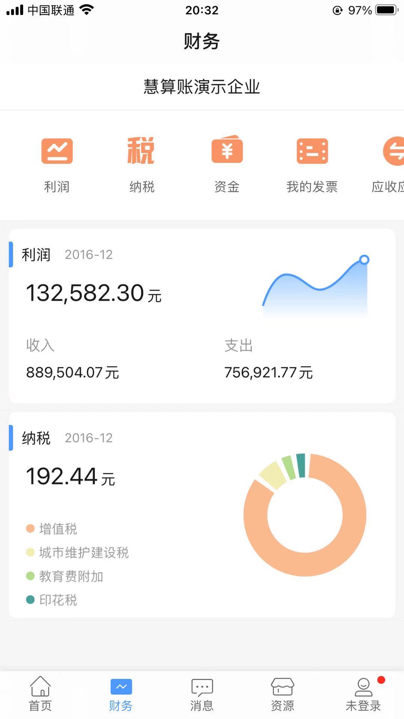The width and height of the screenshot is (404, 719).
Task: Tap the 收入 income value 889,504.07 元
Action: (73, 373)
